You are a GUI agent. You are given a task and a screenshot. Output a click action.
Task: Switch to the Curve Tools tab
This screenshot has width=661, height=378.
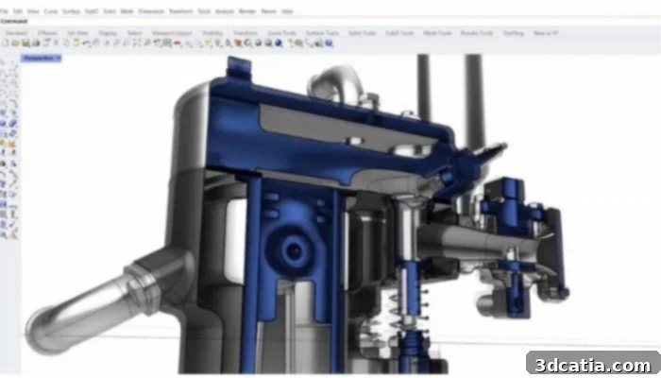(282, 33)
